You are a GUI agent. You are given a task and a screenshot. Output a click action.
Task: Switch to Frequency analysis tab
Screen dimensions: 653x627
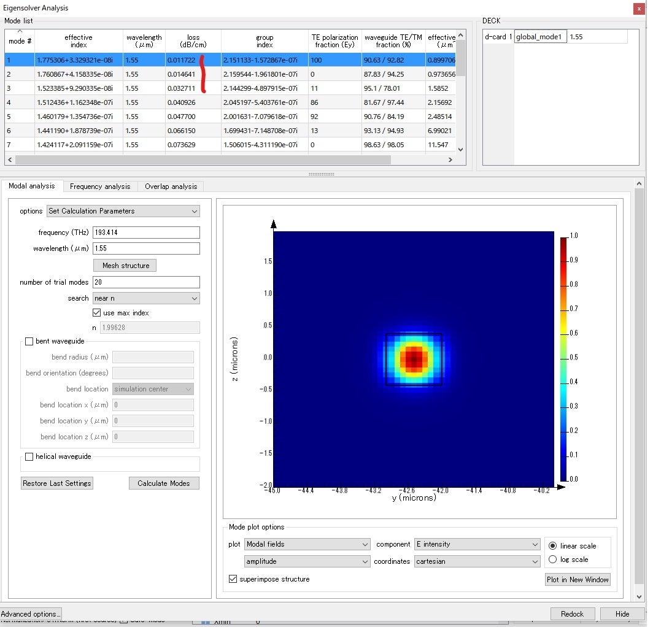coord(99,187)
